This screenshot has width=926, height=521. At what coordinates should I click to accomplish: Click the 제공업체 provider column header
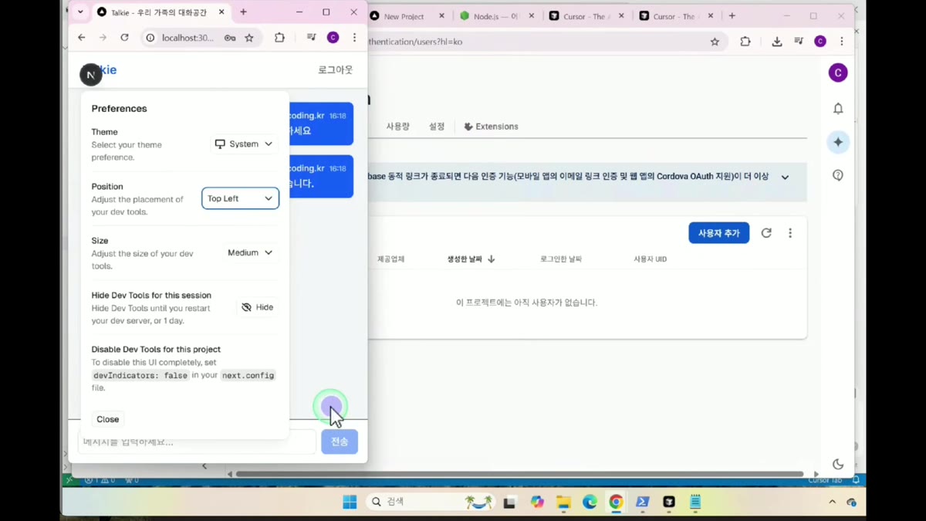(391, 259)
